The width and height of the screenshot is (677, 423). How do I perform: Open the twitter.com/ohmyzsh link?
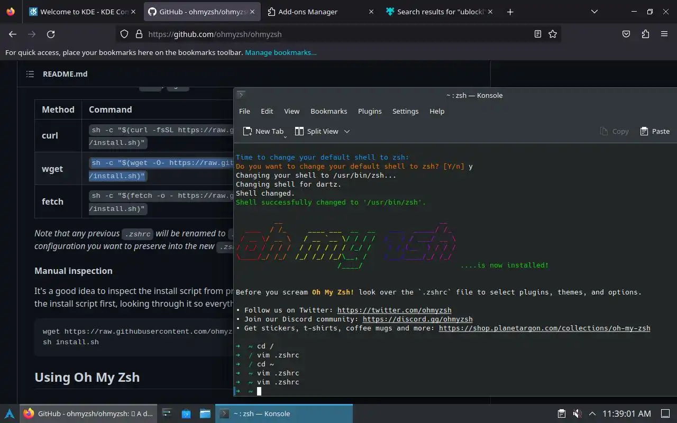[x=394, y=310]
